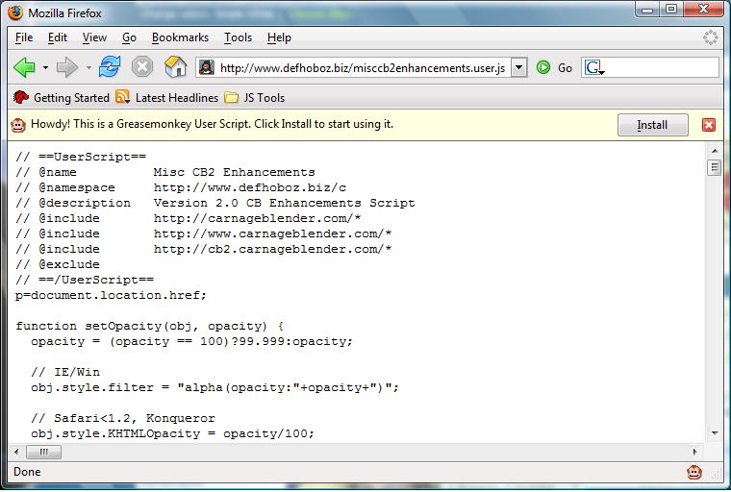Click the horizontal scrollbar thumb
The width and height of the screenshot is (731, 492).
(x=43, y=452)
